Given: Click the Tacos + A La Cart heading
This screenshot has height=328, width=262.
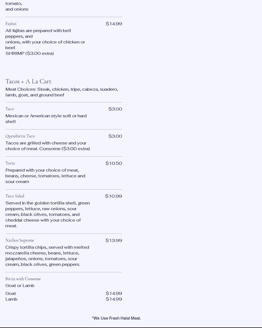Looking at the screenshot, I should [28, 81].
